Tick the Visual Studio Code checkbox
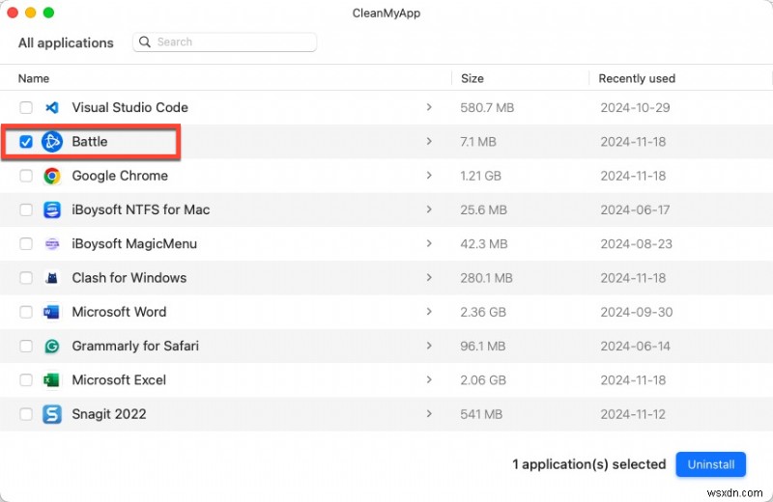The height and width of the screenshot is (502, 773). pyautogui.click(x=26, y=107)
